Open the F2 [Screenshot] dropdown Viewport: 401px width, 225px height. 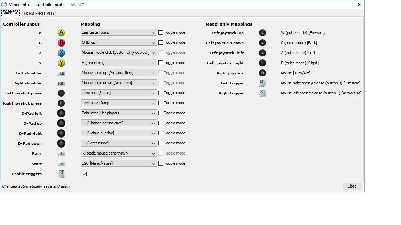tap(119, 143)
